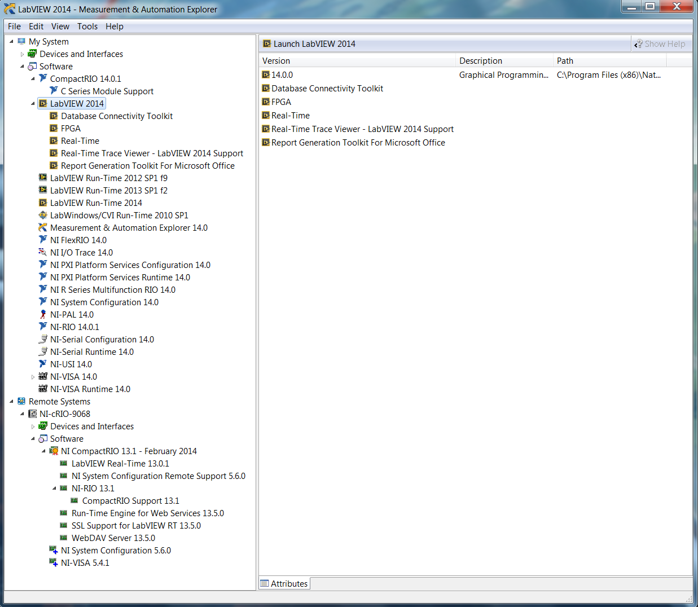Collapse the CompactRIO 14.0.1 node
The width and height of the screenshot is (698, 607).
point(33,78)
